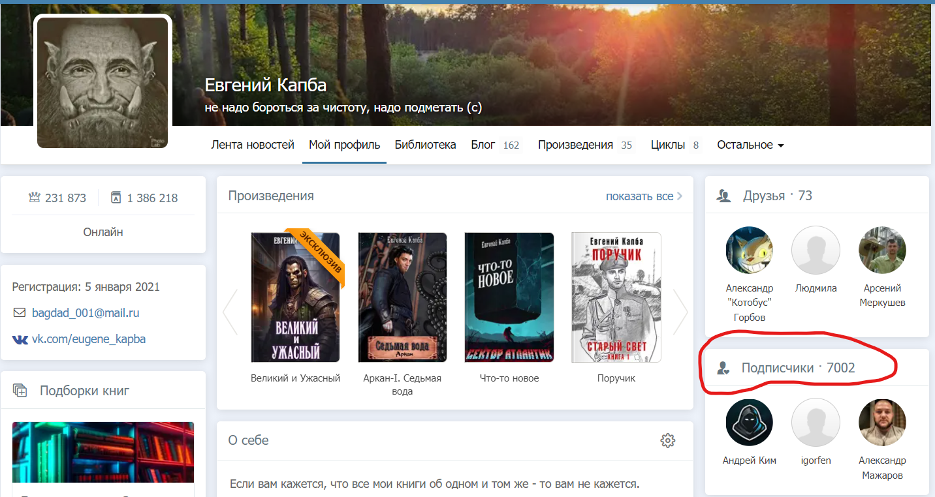Viewport: 935px width, 497px height.
Task: Click the показать все link
Action: point(639,196)
